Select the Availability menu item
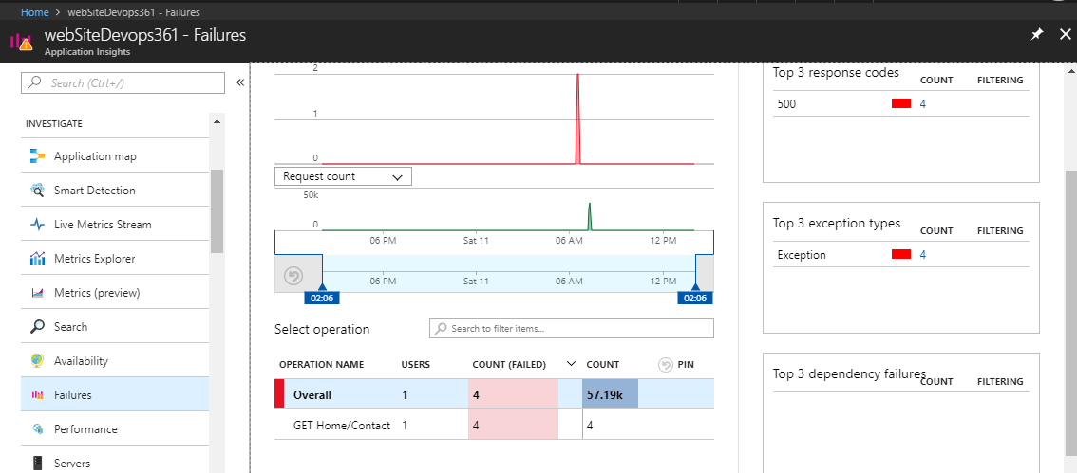This screenshot has width=1077, height=473. coord(115,360)
